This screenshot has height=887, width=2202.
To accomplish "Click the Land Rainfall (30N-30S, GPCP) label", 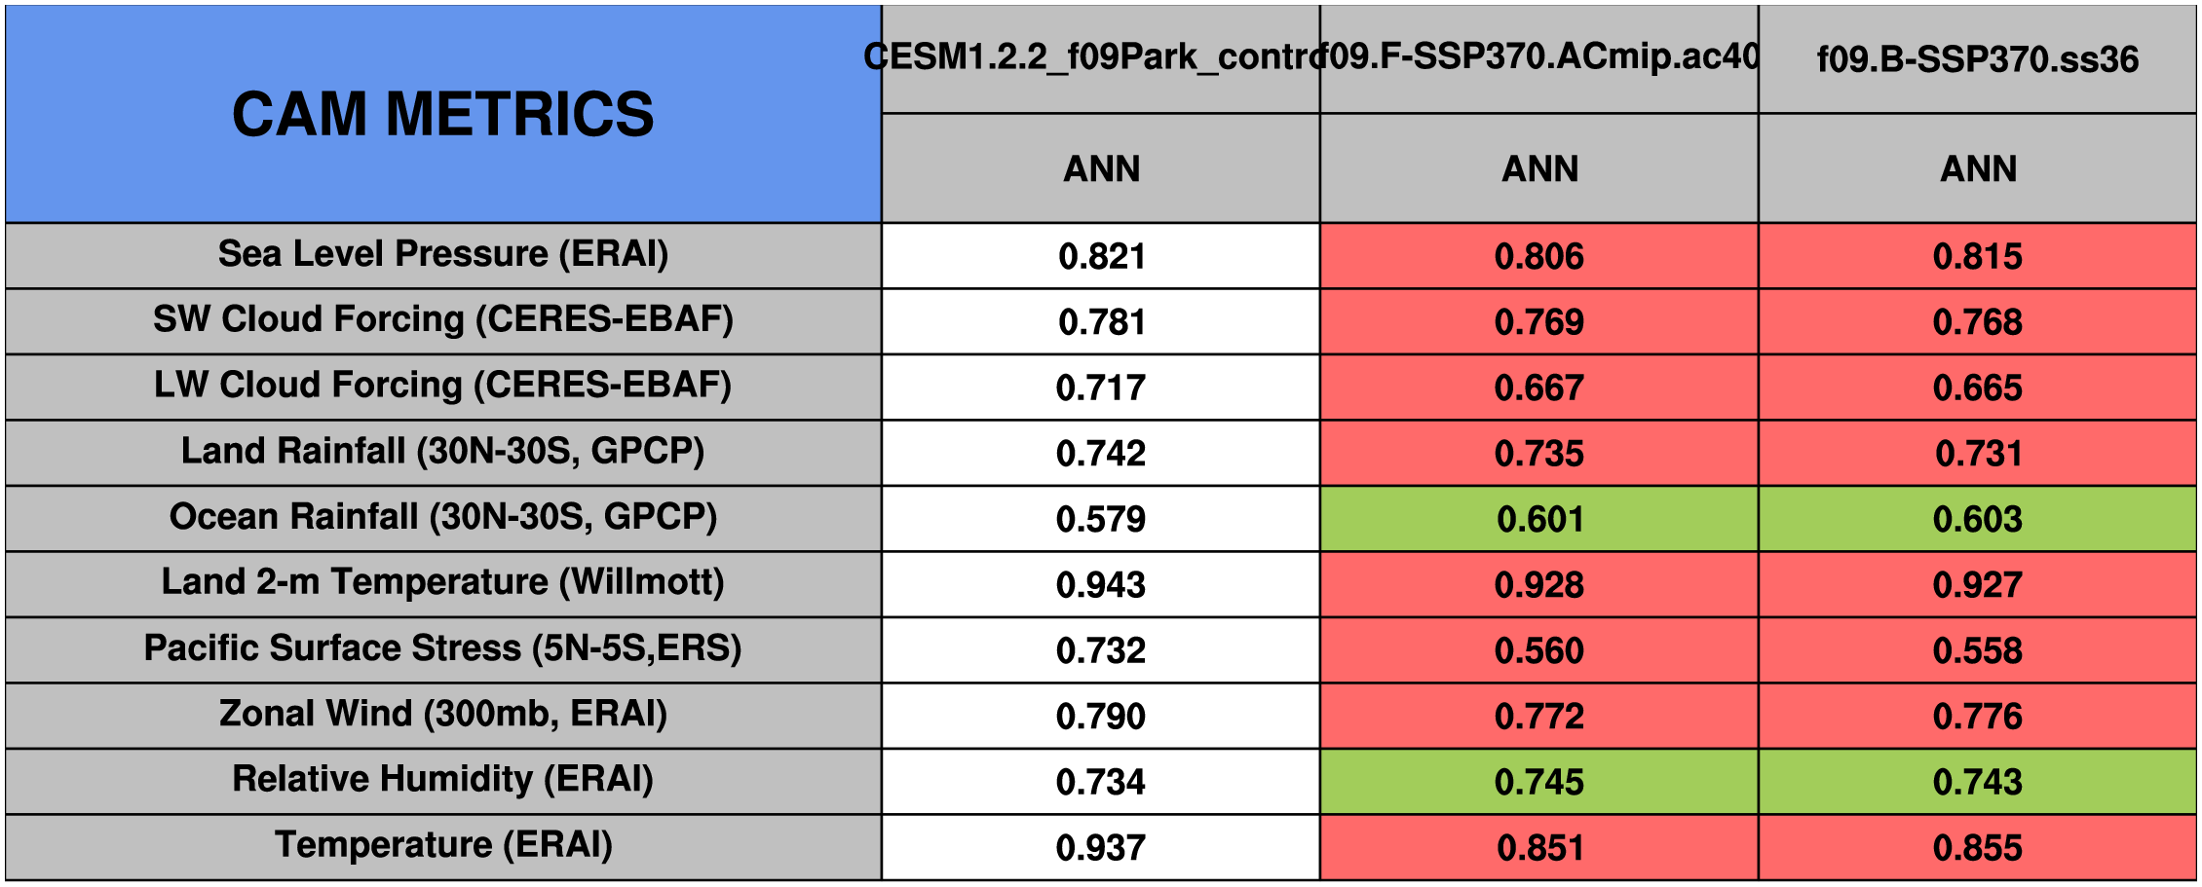I will (x=443, y=452).
